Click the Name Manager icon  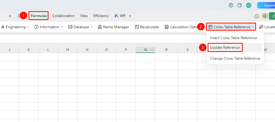(x=100, y=27)
